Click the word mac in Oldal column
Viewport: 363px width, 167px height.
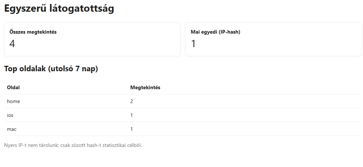12,129
